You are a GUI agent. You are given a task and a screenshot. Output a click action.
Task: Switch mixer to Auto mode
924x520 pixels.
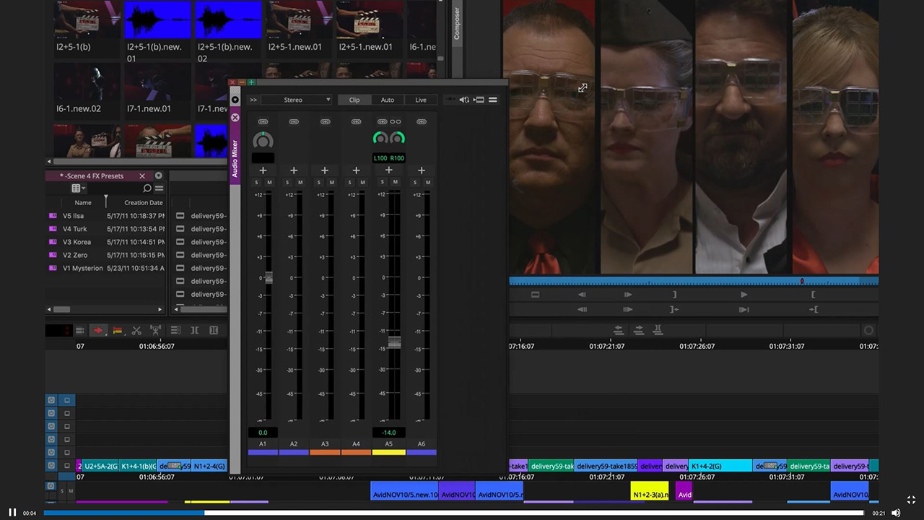[x=388, y=100]
